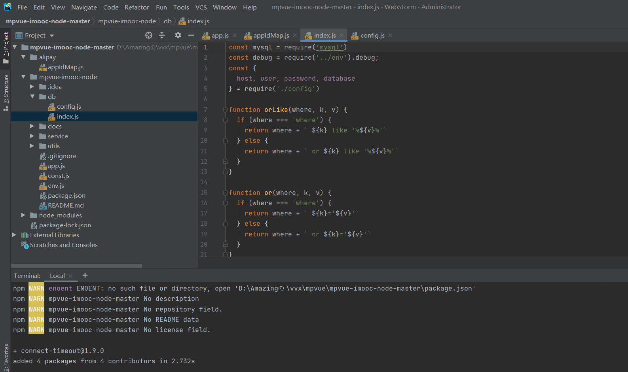This screenshot has height=372, width=628.
Task: Fold the or function at line 15
Action: point(225,193)
